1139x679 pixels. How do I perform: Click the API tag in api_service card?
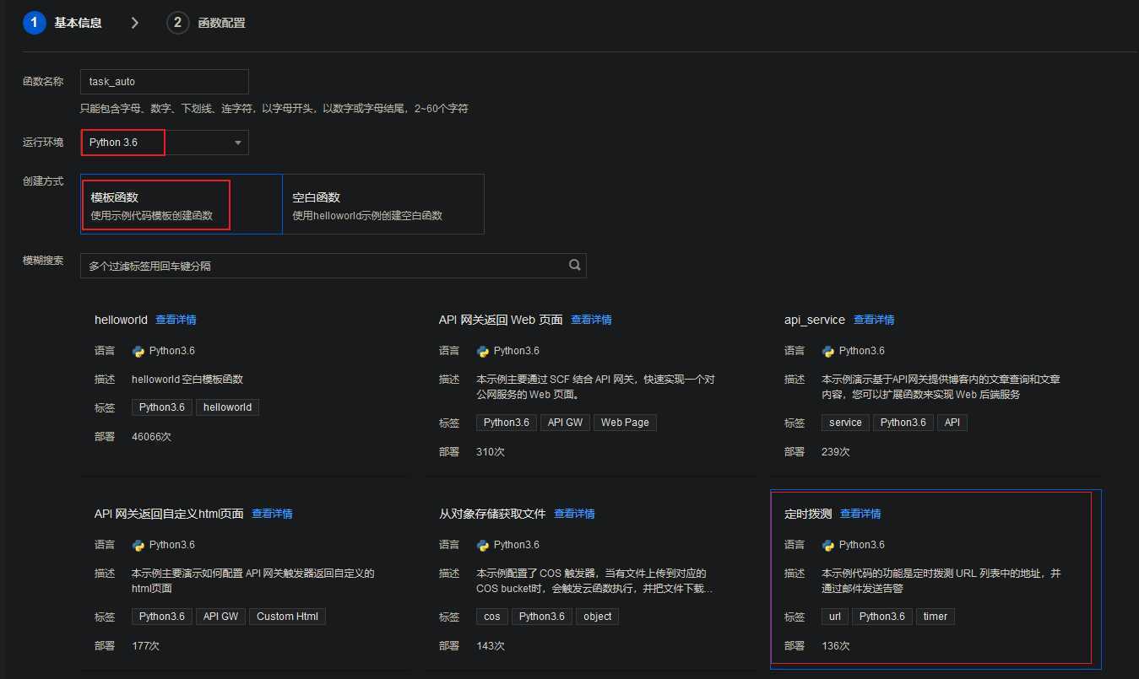[952, 423]
